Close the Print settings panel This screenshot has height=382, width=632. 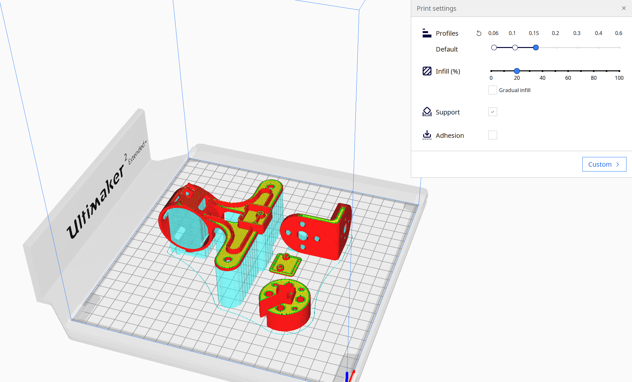pos(624,8)
